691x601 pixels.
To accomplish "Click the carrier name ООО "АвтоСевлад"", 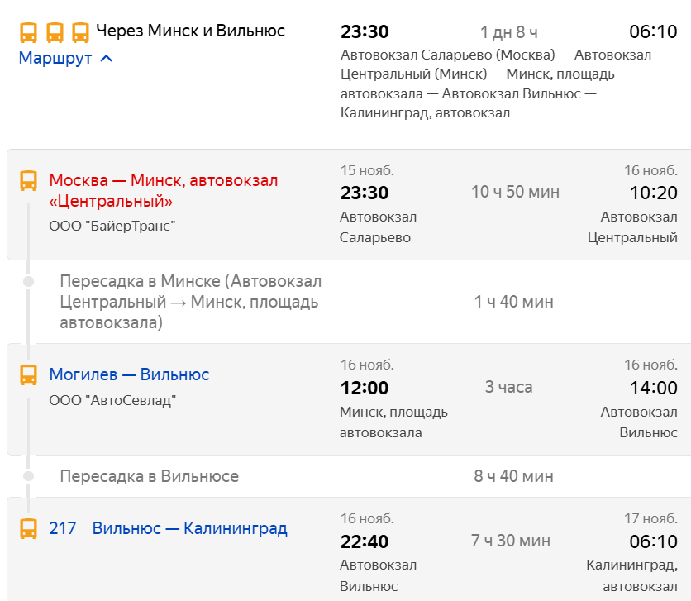I will (112, 400).
